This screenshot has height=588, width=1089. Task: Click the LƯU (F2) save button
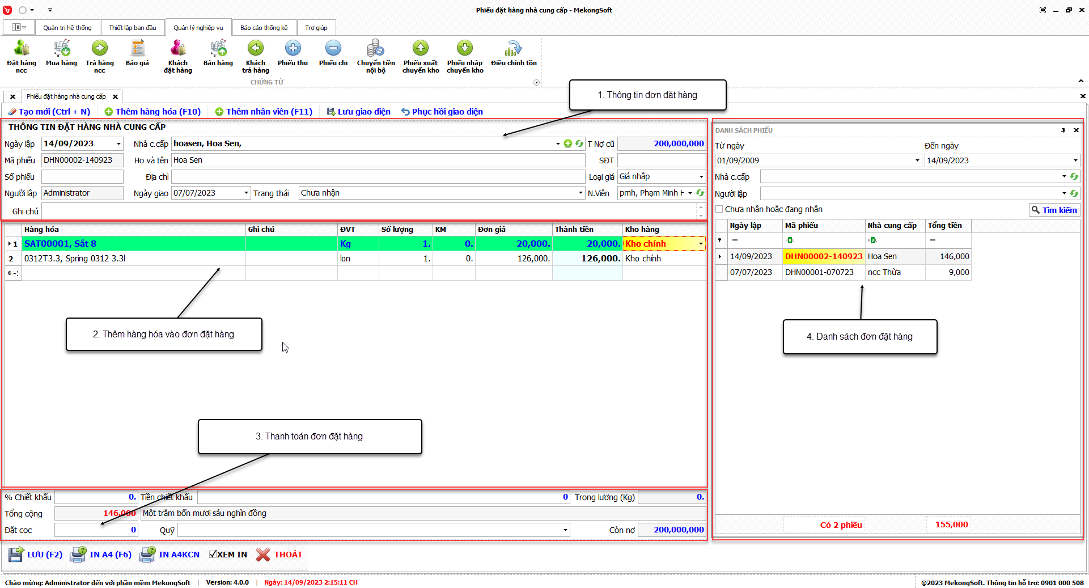(35, 555)
